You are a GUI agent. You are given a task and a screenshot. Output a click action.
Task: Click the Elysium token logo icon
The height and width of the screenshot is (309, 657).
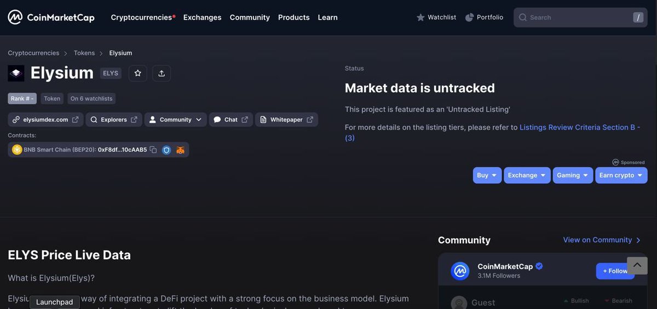[16, 73]
